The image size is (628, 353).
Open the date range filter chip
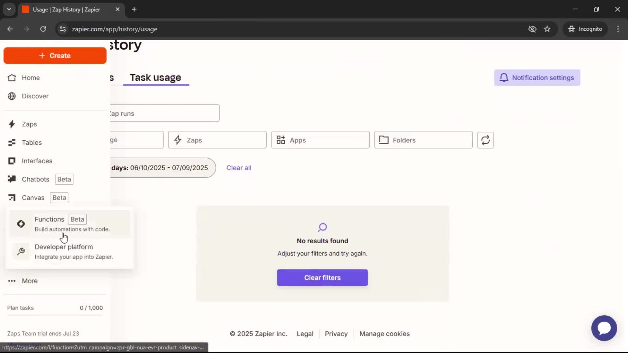coord(163,168)
